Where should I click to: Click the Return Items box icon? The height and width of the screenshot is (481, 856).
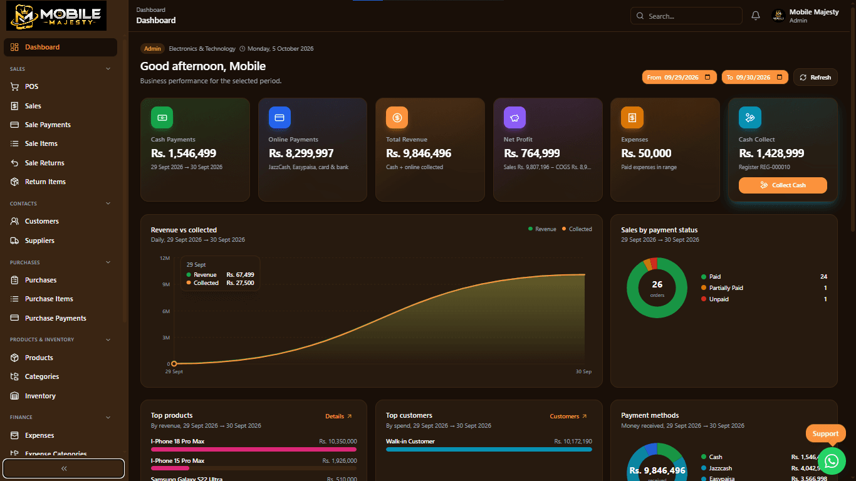[14, 182]
